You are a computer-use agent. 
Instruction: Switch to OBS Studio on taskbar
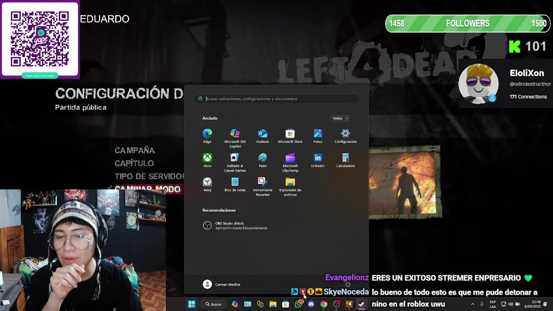337,304
